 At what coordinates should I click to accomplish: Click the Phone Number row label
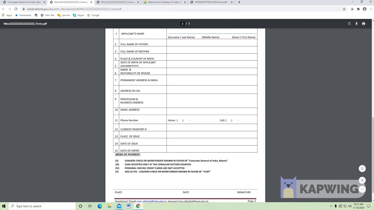pos(129,120)
